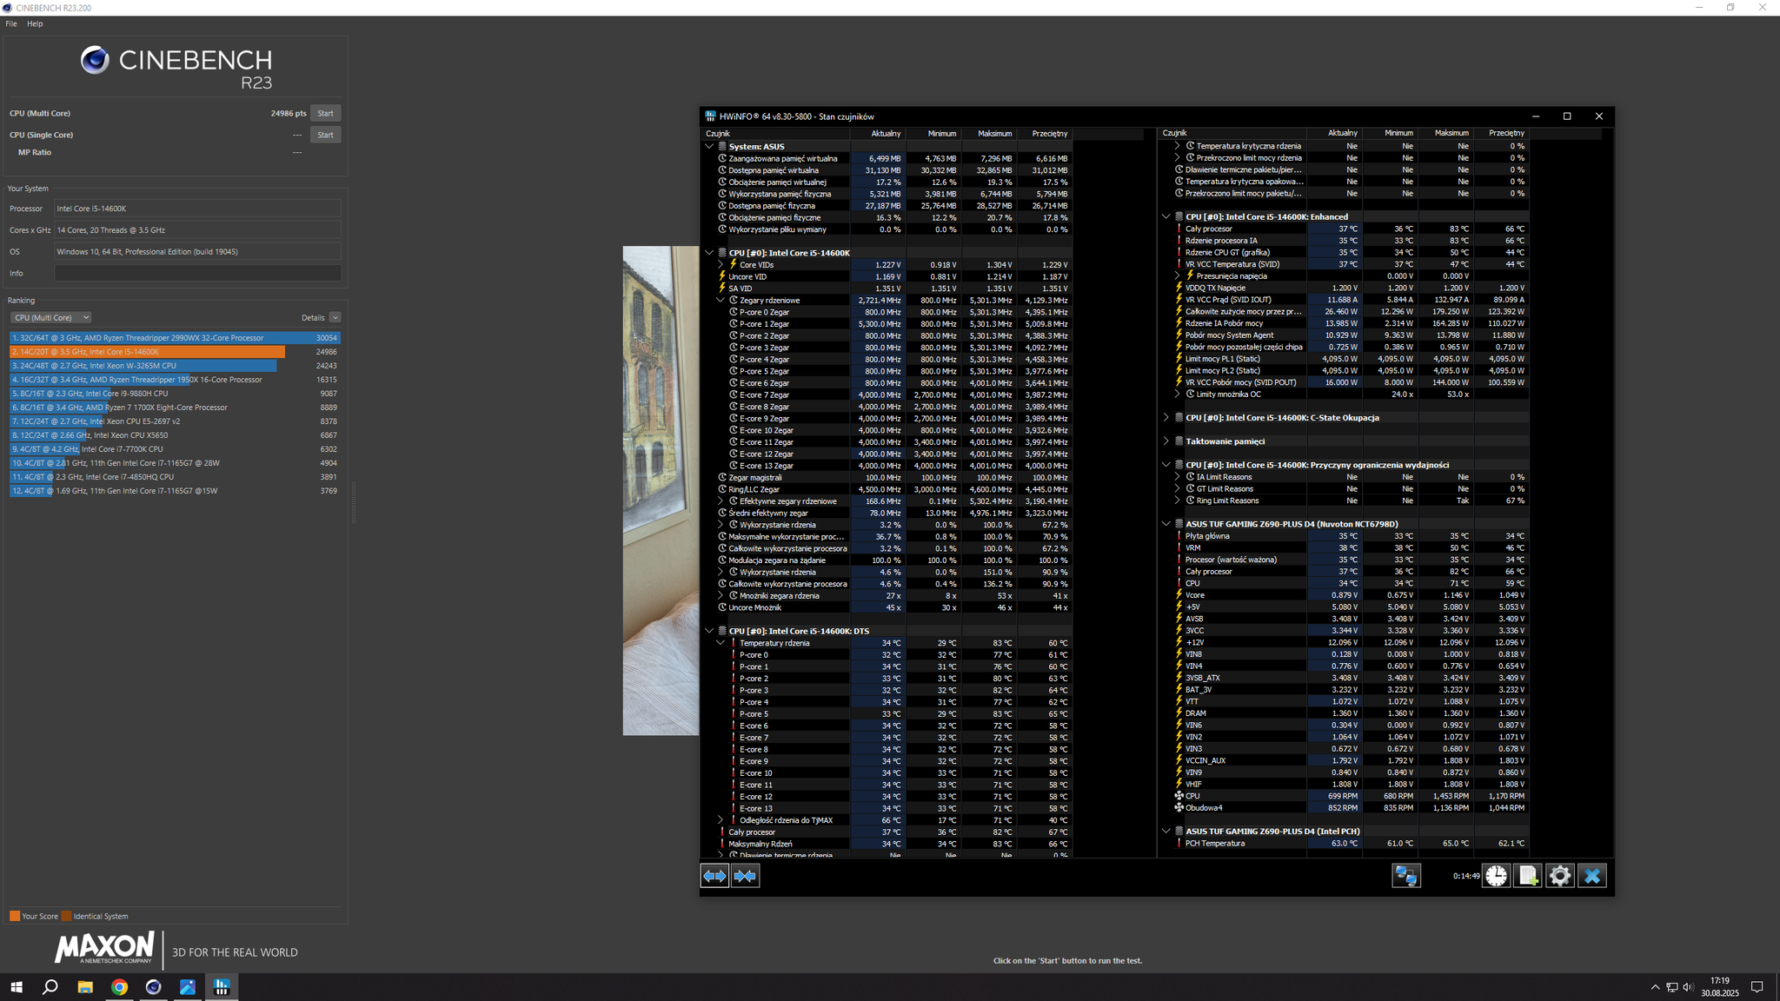1780x1001 pixels.
Task: Expand the Core VIDs tree row
Action: coord(721,265)
